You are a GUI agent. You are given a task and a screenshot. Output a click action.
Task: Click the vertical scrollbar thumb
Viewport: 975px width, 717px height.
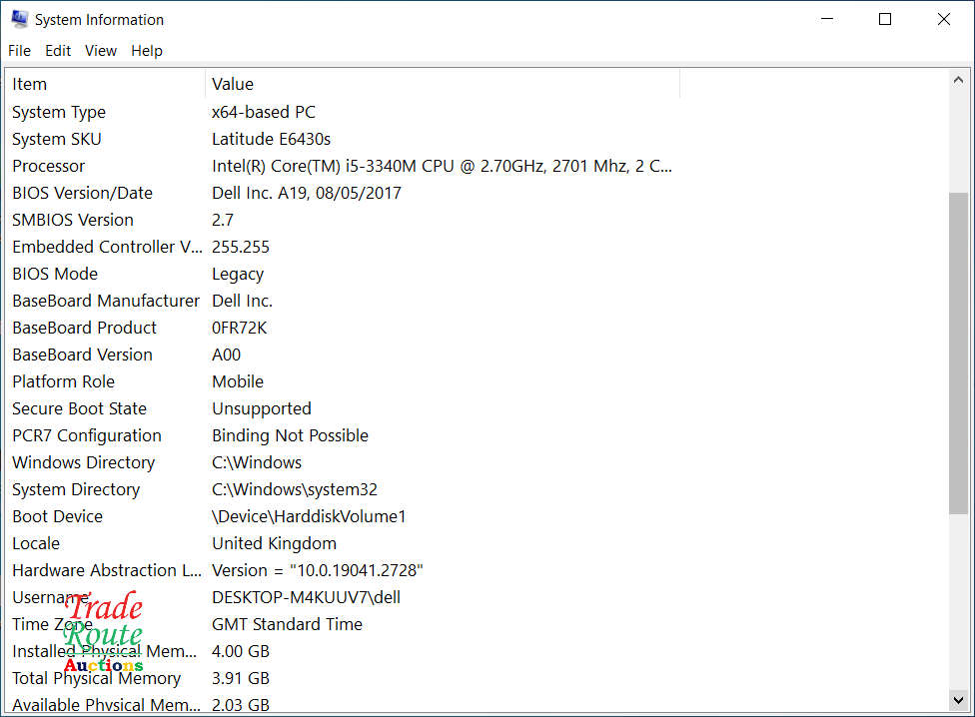click(x=958, y=354)
